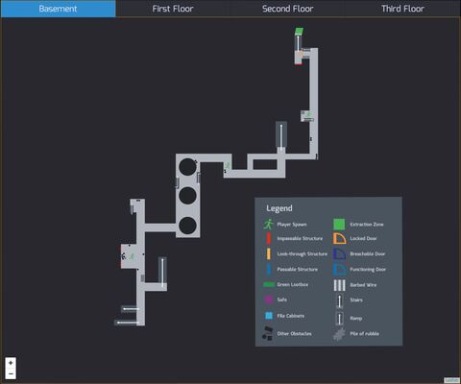The height and width of the screenshot is (384, 461).
Task: Click the "Other Obstacles" legend label
Action: click(x=294, y=333)
